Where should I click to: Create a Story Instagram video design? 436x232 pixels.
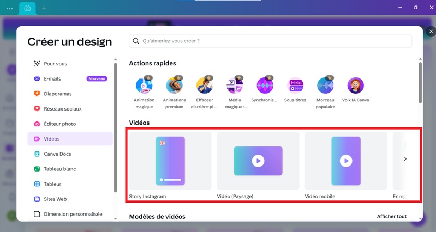click(170, 166)
